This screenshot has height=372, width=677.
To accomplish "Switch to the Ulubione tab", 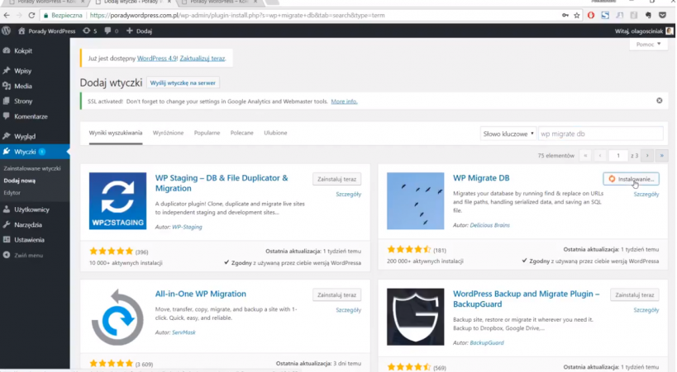I will 275,133.
